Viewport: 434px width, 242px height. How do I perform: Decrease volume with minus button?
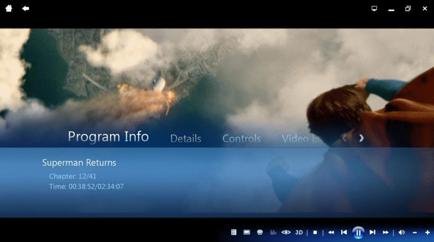tap(415, 232)
